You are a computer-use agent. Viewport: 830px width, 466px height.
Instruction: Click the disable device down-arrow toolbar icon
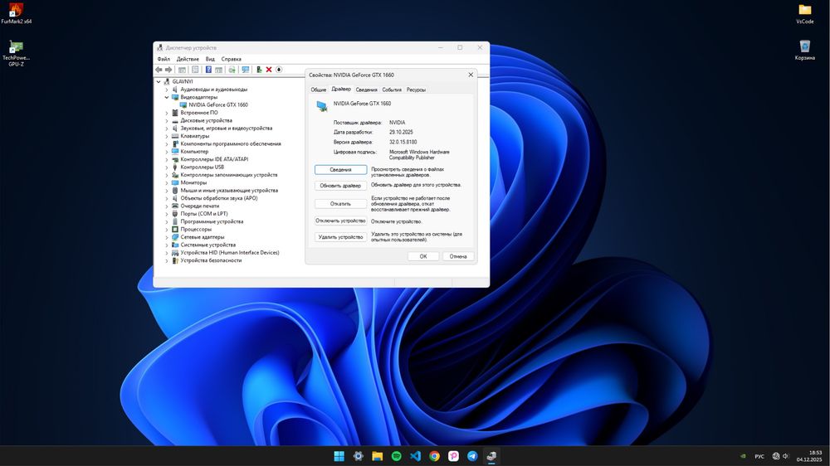pos(279,70)
